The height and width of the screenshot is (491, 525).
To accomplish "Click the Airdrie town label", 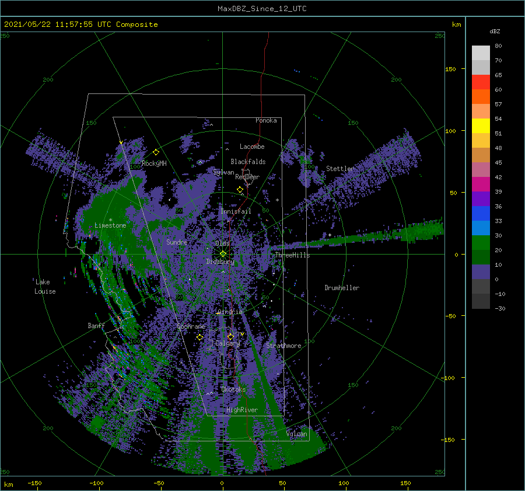I will pos(230,312).
